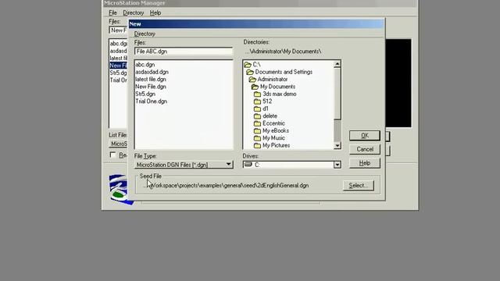Click the OK button
Image resolution: width=500 pixels, height=281 pixels.
click(365, 135)
